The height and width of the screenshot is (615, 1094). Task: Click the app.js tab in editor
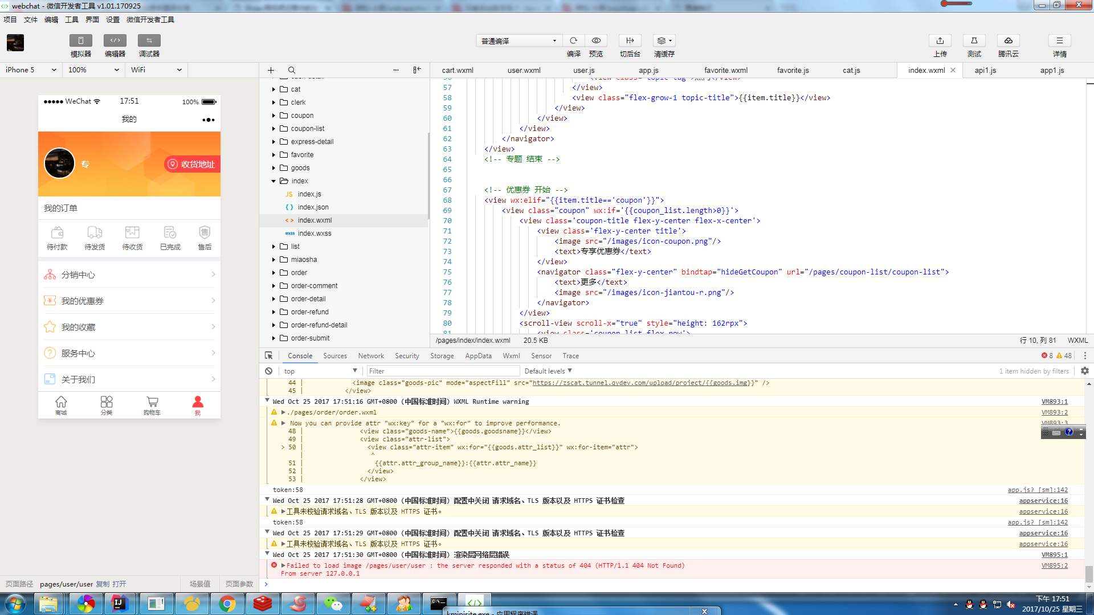click(649, 69)
